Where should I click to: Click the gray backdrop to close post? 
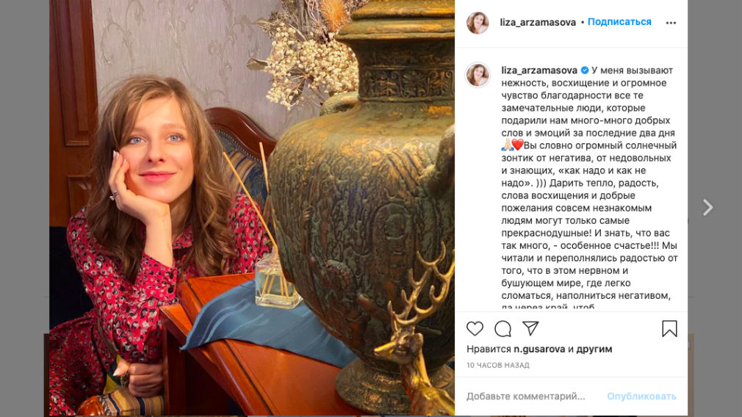click(x=24, y=208)
